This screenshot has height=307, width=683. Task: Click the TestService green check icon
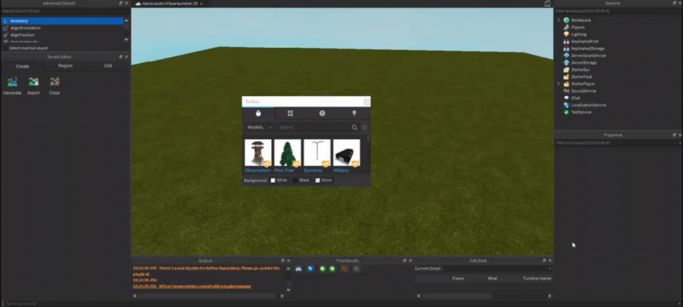566,112
